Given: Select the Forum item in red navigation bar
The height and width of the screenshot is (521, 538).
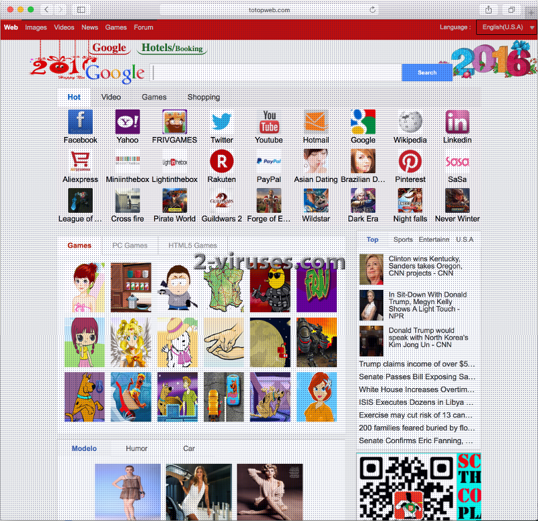Looking at the screenshot, I should tap(143, 28).
